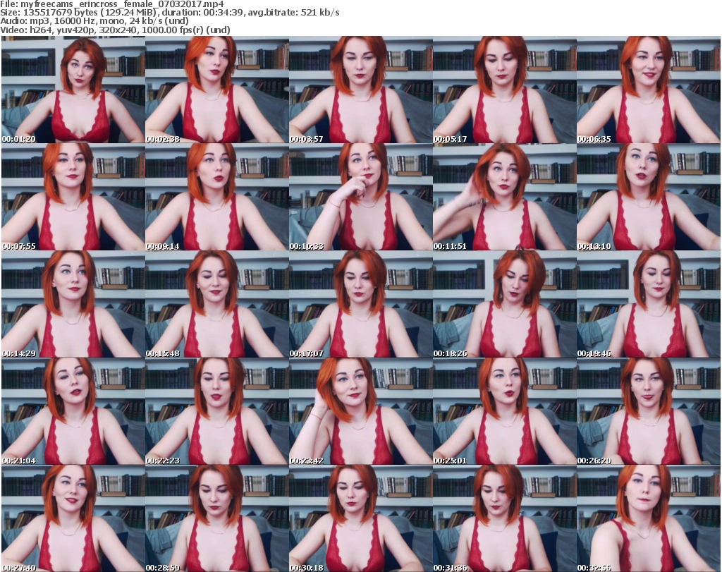
Task: View the thumbnail marked 00:27:40
Action: point(73,518)
